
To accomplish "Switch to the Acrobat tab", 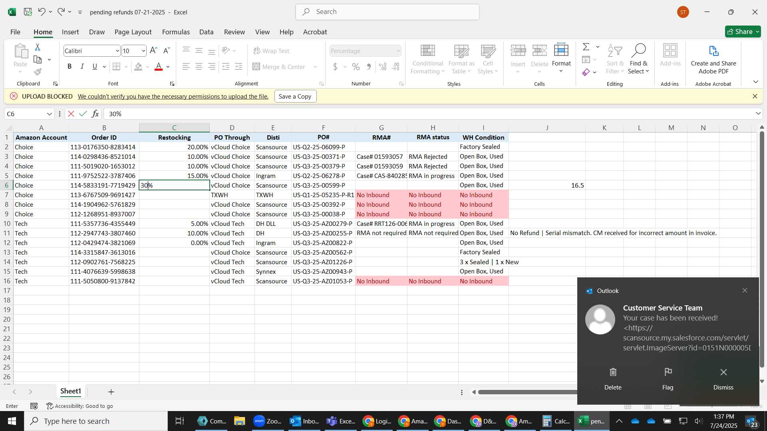I will 315,32.
